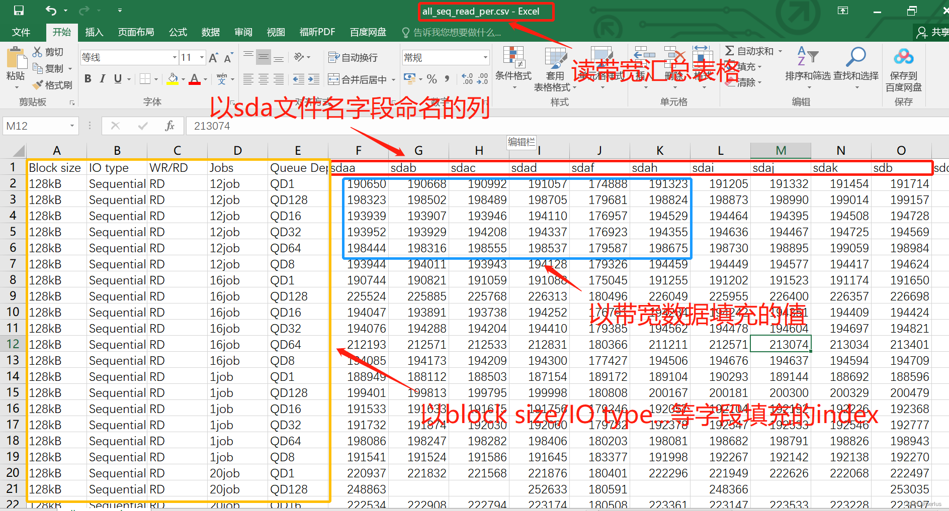Expand the 剪贴板 clipboard dialog launcher

tap(72, 103)
